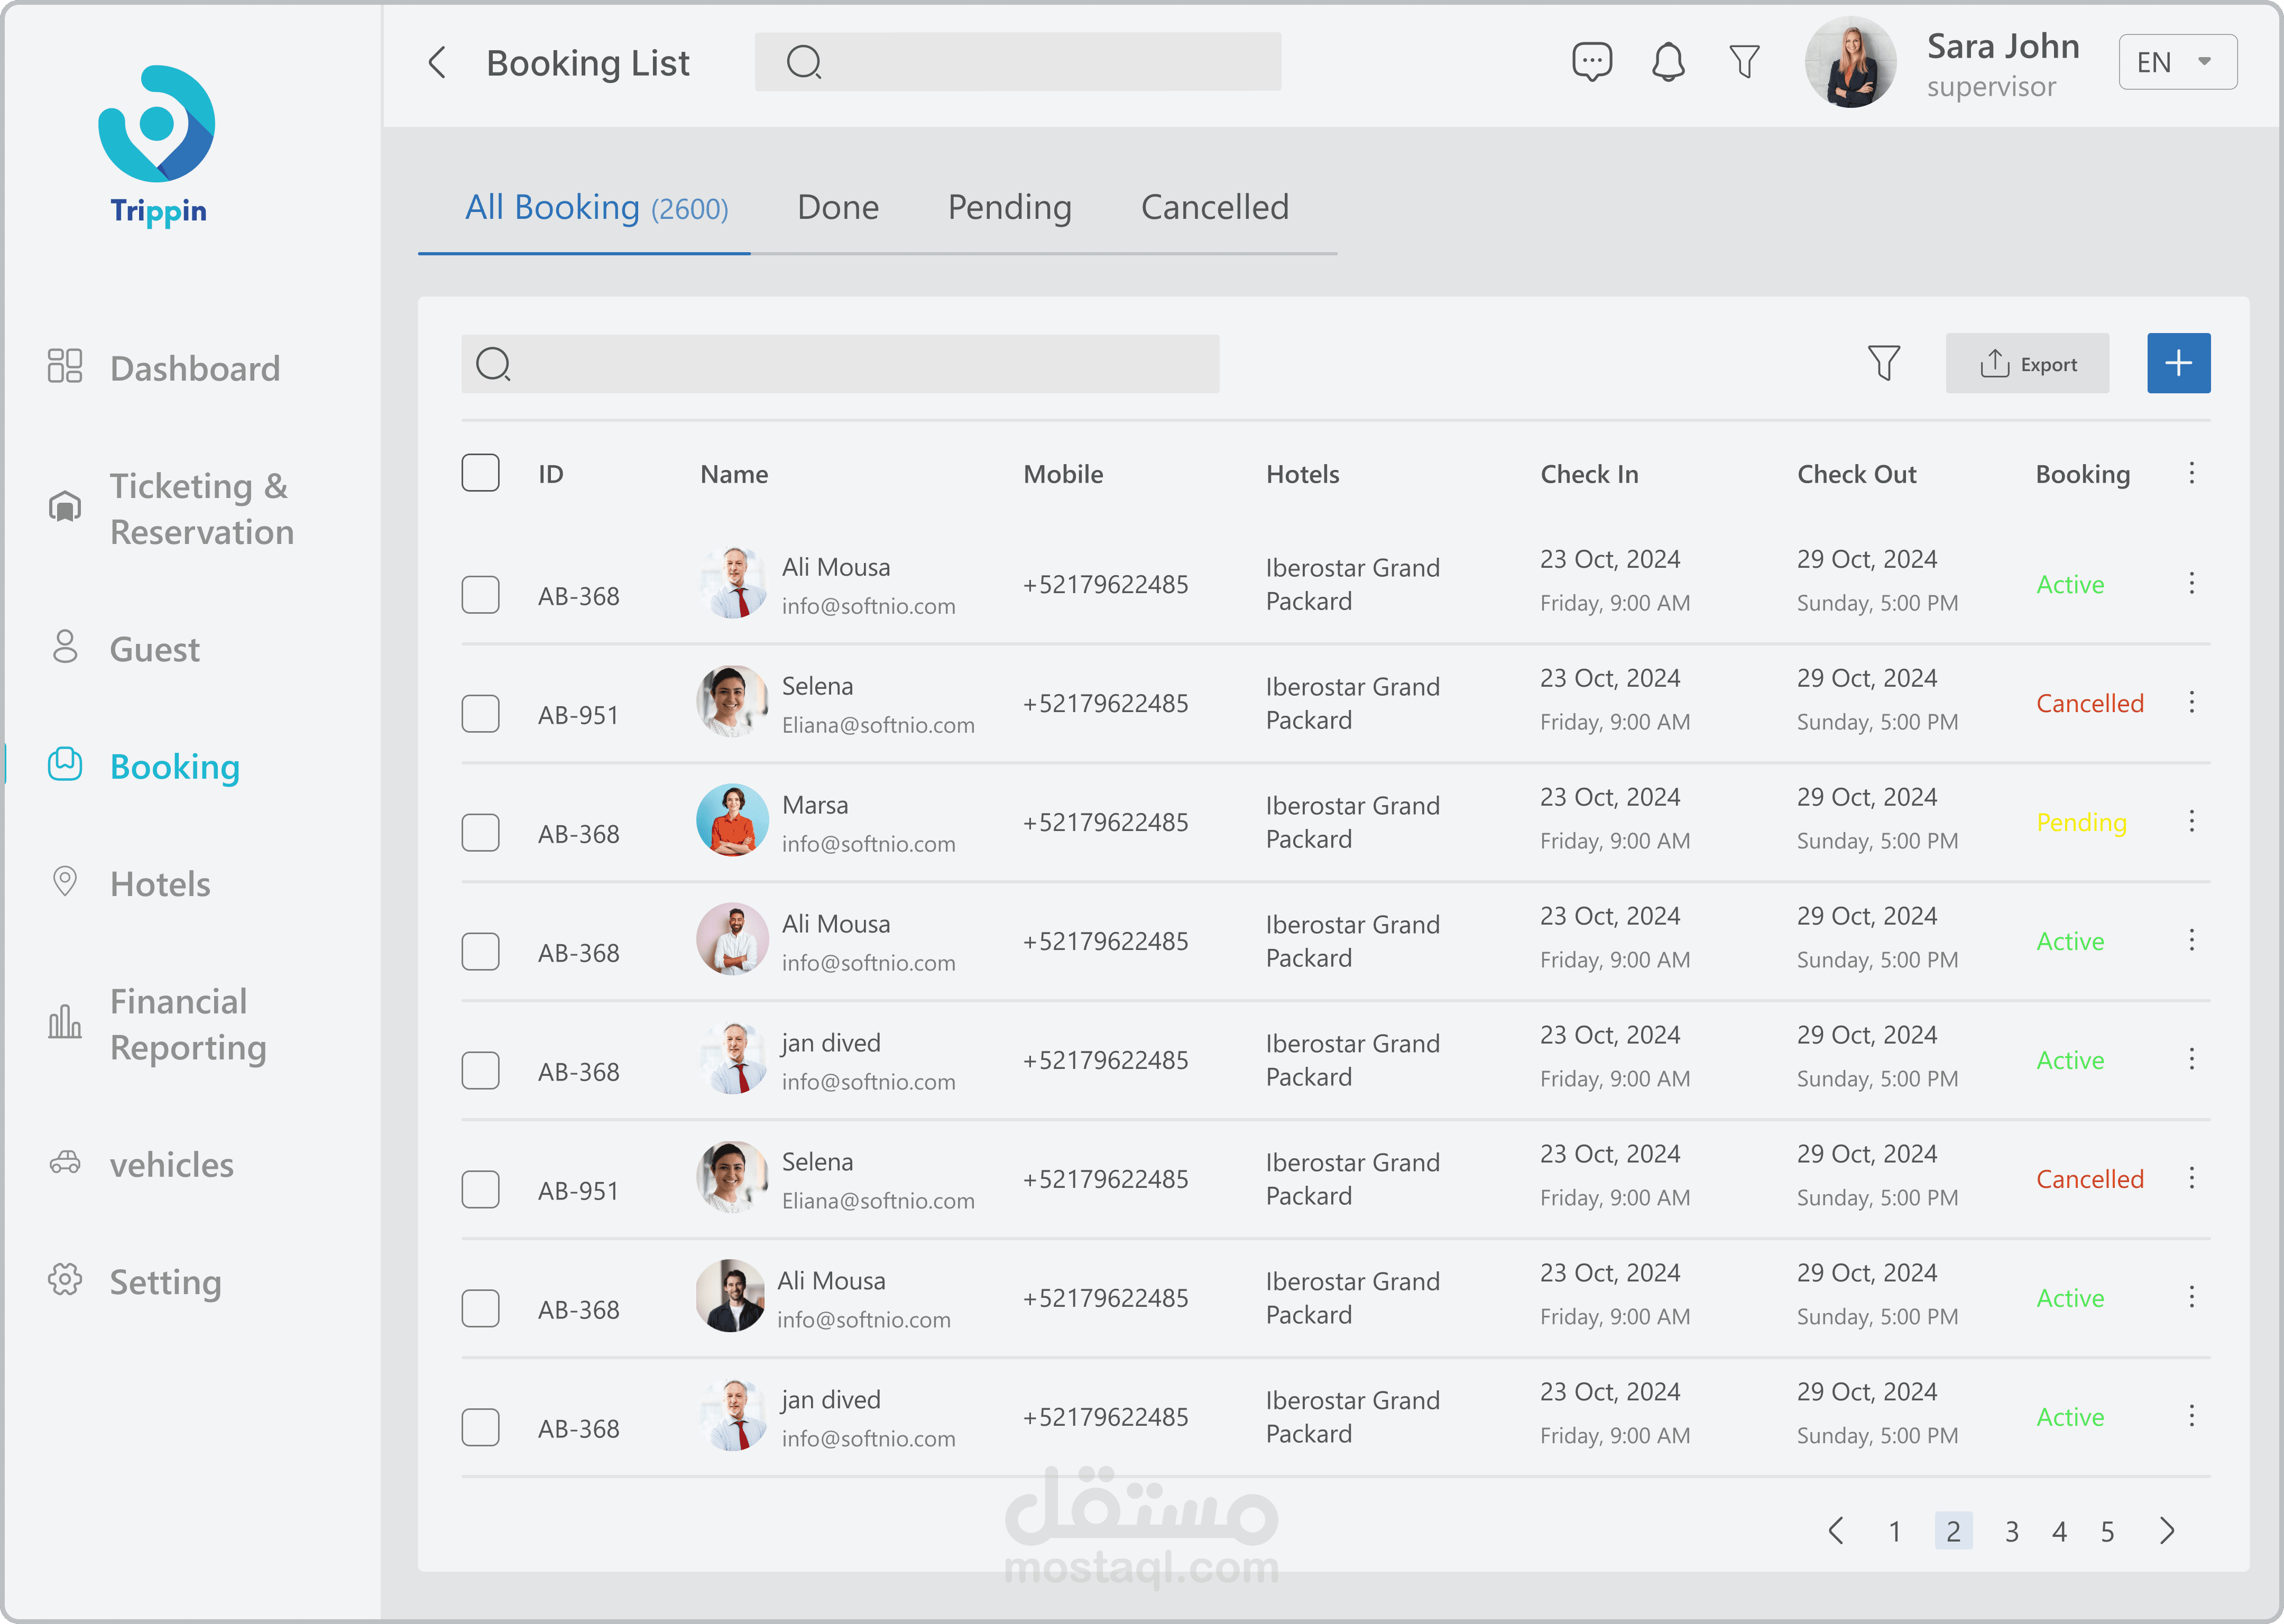Open the three-dot menu for Marsa's row
Image resolution: width=2284 pixels, height=1624 pixels.
point(2191,821)
